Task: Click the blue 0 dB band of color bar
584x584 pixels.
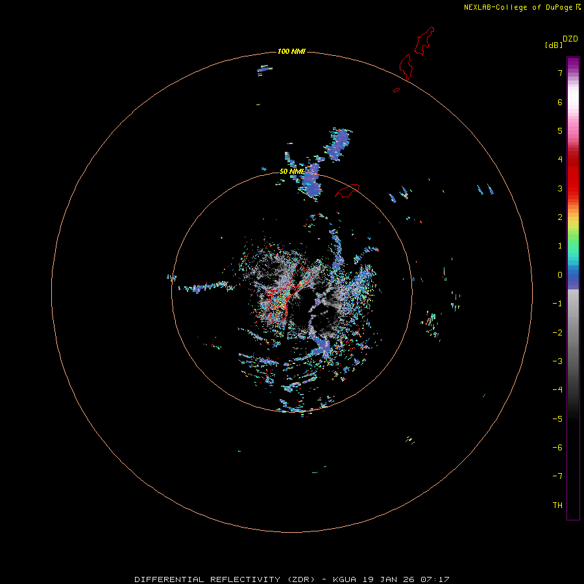Action: coord(573,276)
